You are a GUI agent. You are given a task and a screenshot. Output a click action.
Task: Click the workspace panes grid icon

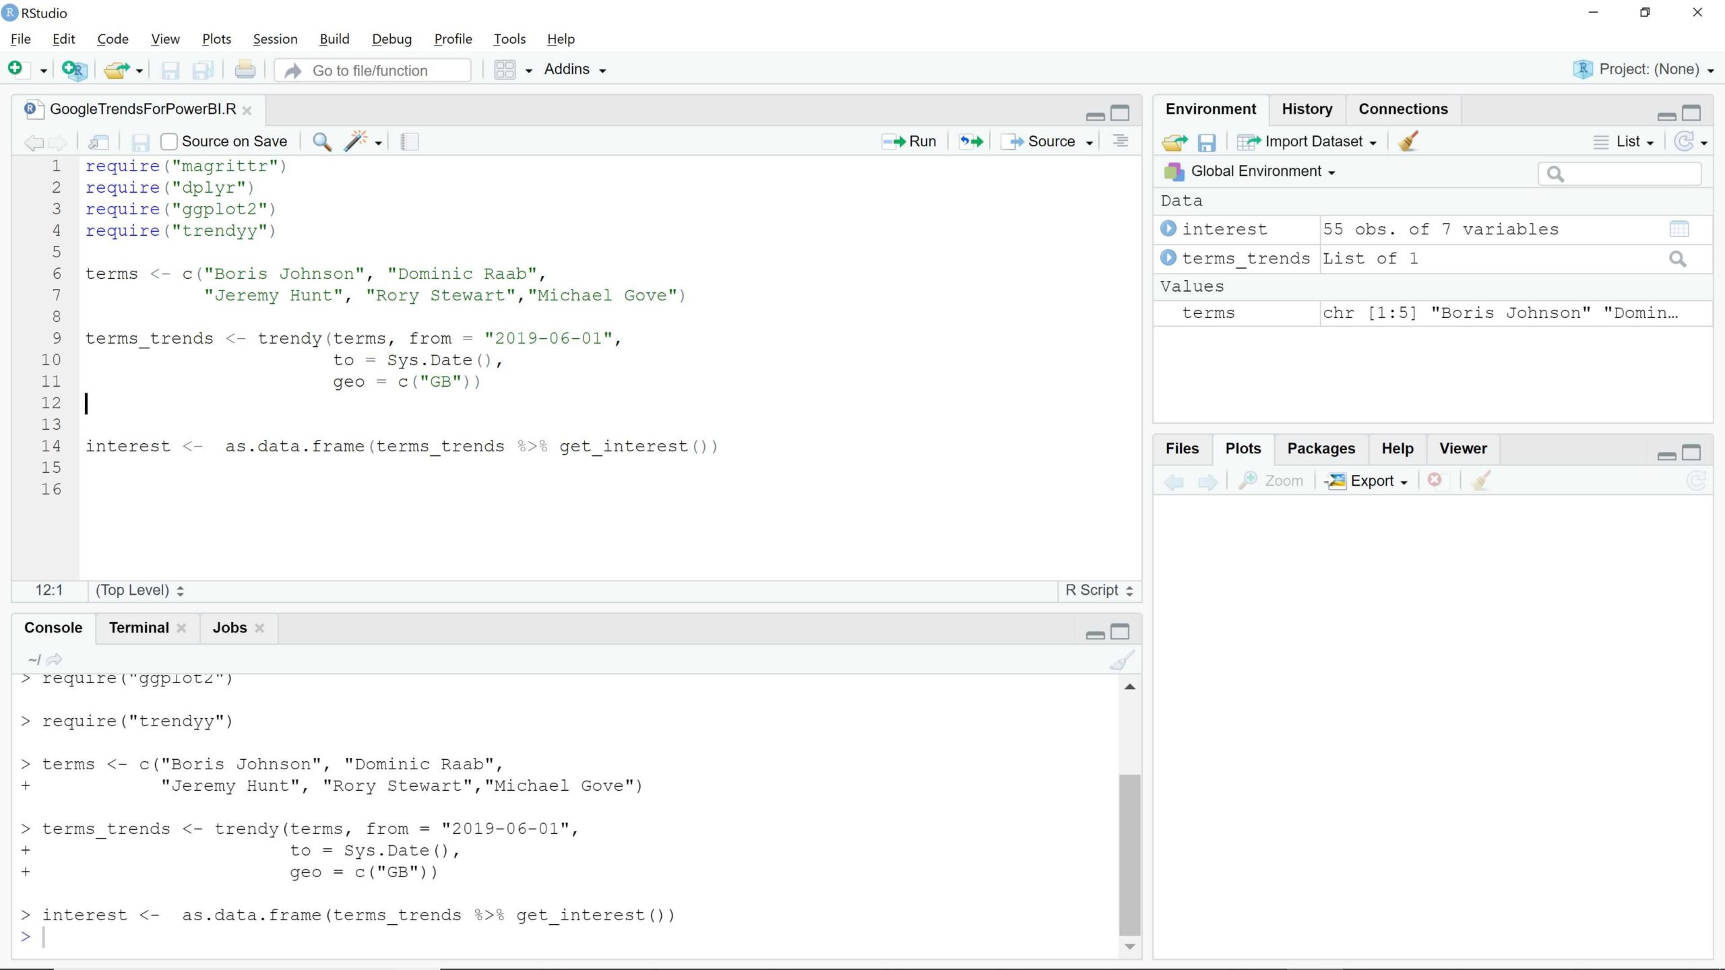(505, 70)
